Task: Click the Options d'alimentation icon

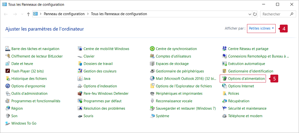Action: pos(224,79)
